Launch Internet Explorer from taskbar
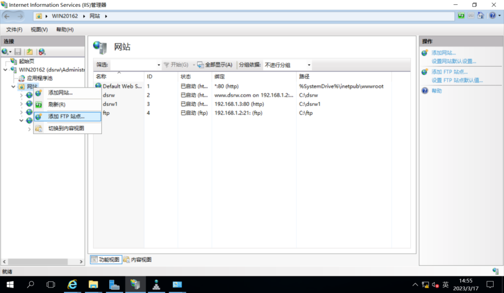The width and height of the screenshot is (504, 293). pyautogui.click(x=72, y=285)
